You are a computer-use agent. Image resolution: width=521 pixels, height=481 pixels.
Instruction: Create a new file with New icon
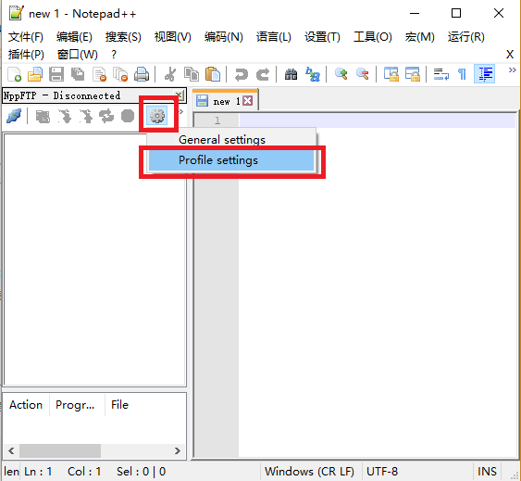tap(14, 74)
